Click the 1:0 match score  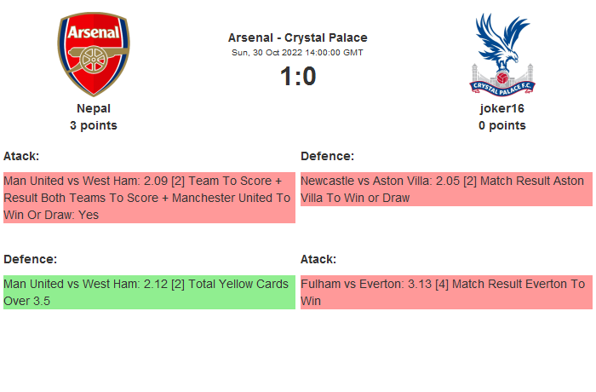point(297,77)
